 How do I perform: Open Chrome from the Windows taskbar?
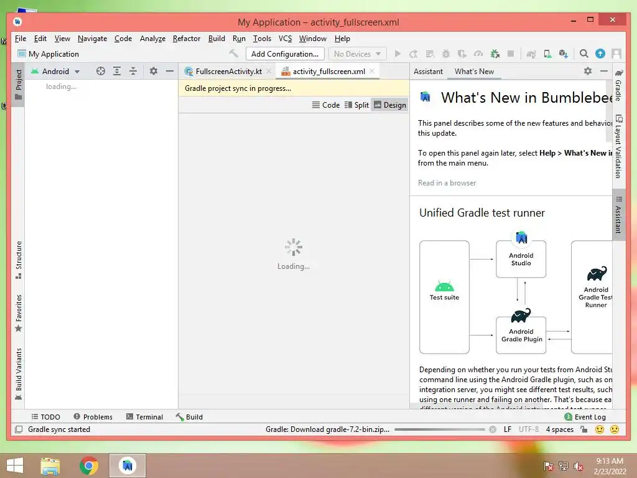tap(89, 466)
